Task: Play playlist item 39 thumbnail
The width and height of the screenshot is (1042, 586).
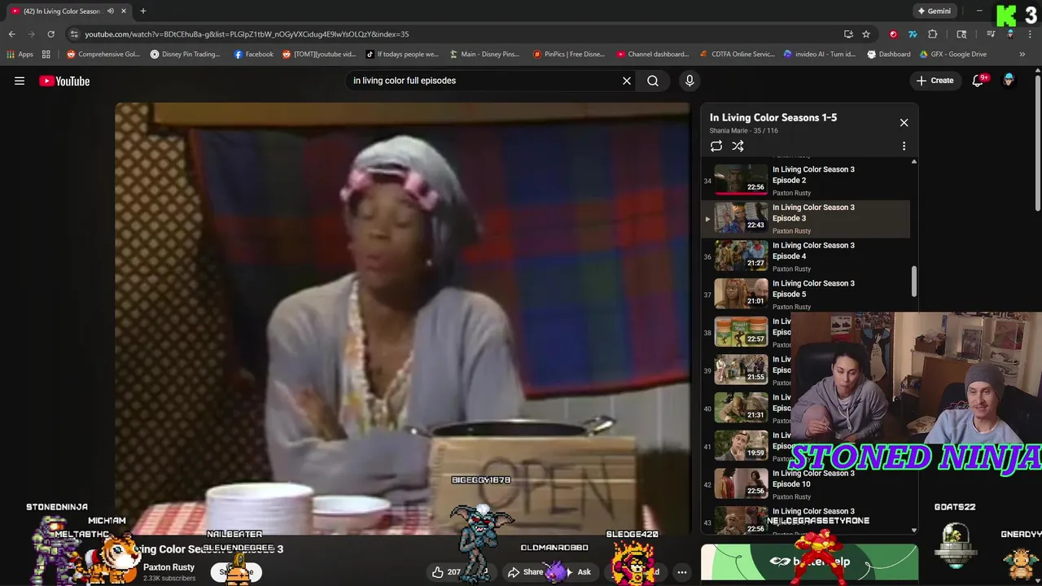Action: (741, 370)
